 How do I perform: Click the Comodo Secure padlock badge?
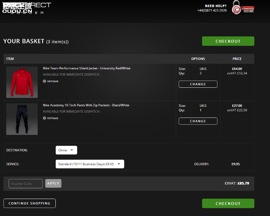(x=243, y=8)
